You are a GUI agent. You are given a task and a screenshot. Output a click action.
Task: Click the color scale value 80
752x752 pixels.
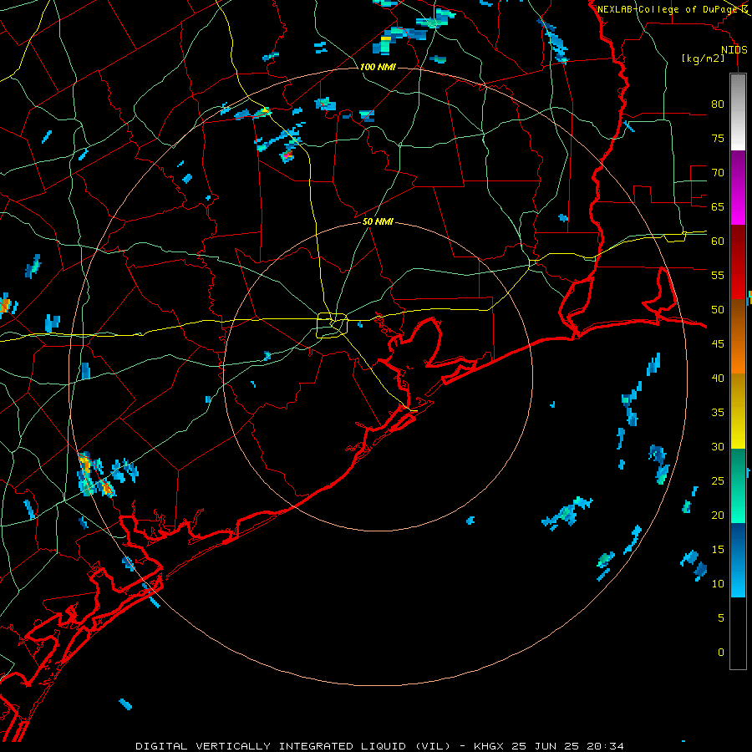click(718, 104)
